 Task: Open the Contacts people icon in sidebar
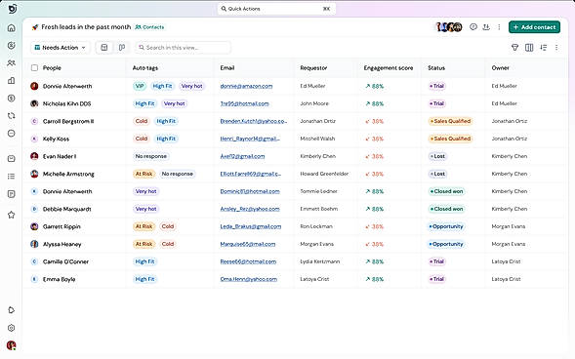(x=12, y=63)
